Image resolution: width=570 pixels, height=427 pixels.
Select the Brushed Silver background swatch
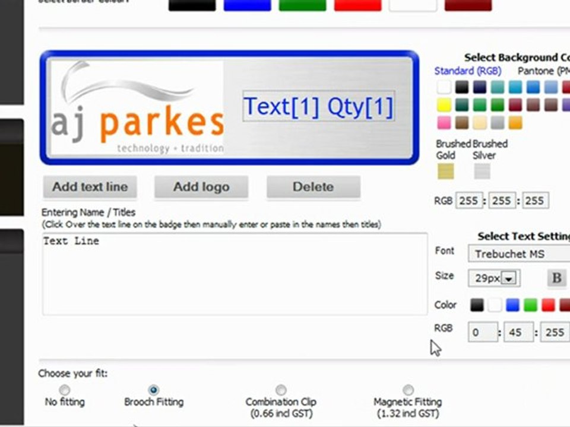482,171
